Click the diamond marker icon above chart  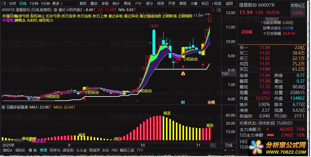pyautogui.click(x=213, y=10)
